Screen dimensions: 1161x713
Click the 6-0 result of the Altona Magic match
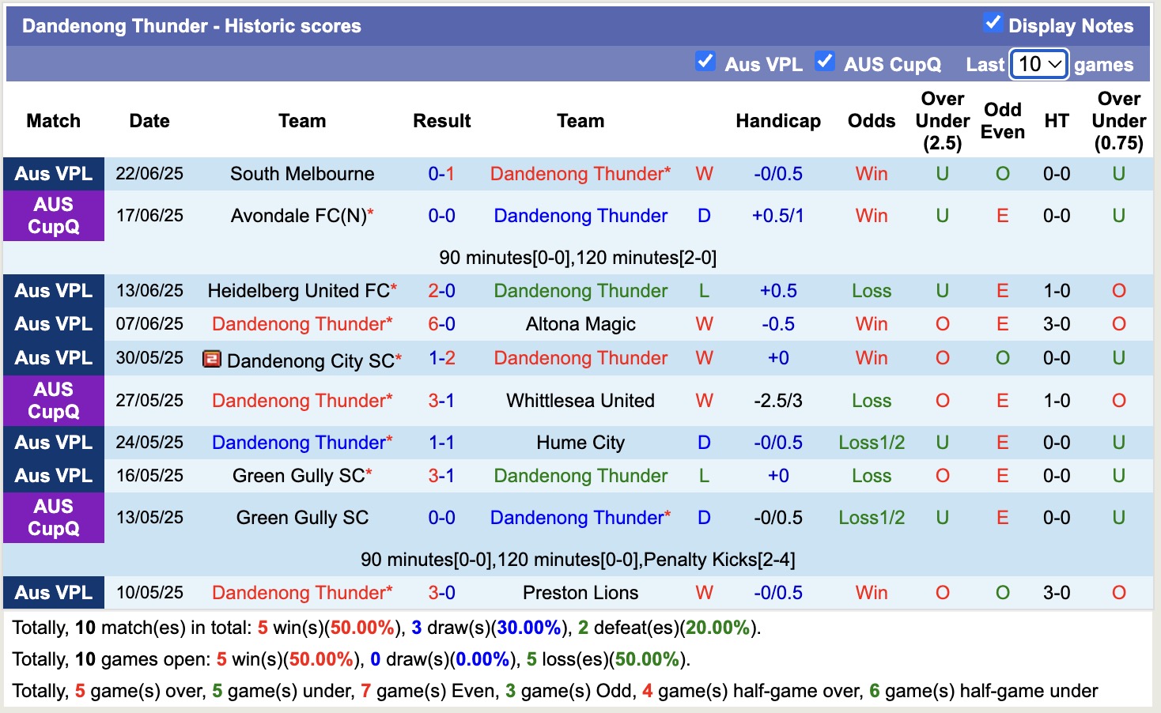(441, 323)
